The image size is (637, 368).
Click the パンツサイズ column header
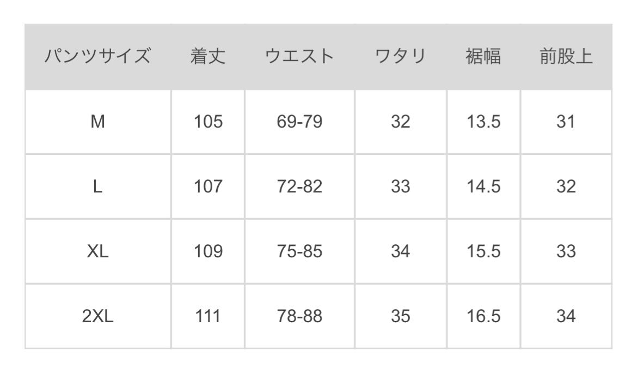pos(98,57)
